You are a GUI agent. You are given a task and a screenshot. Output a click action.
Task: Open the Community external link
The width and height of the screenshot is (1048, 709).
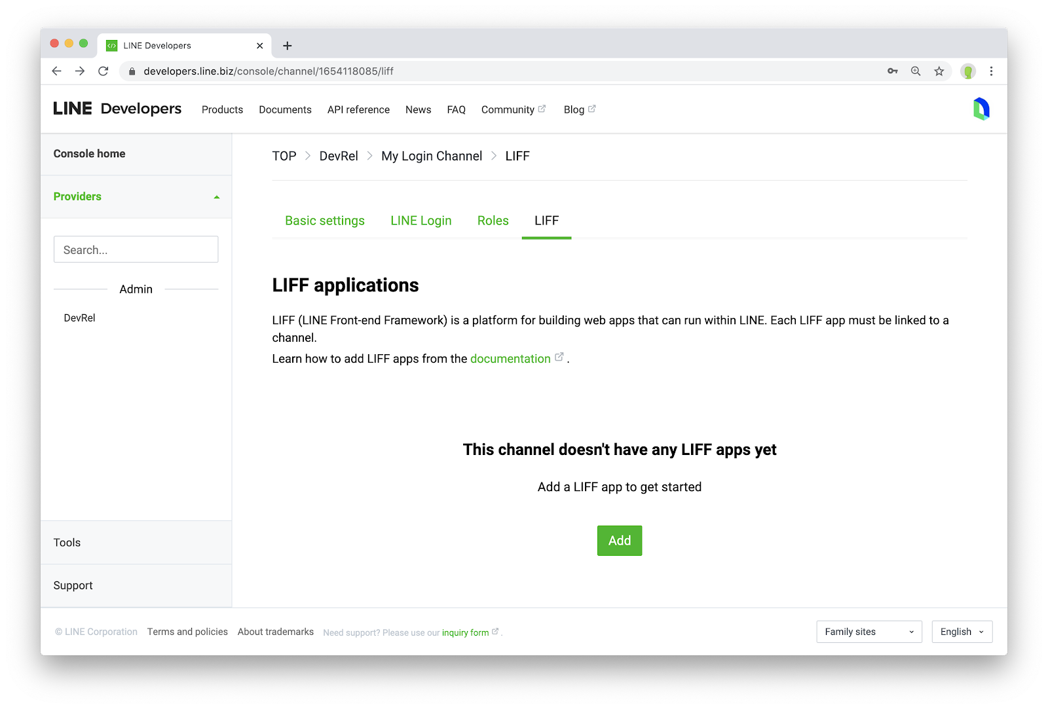point(514,110)
